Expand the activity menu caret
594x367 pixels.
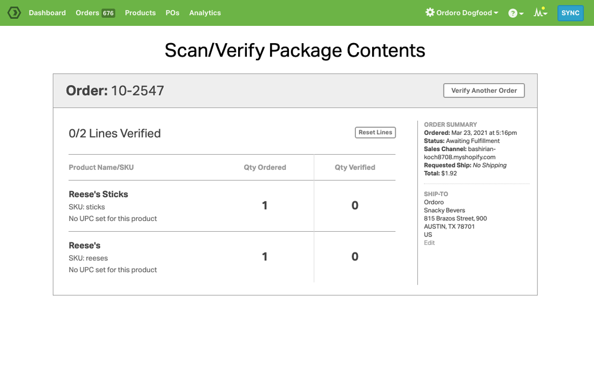click(546, 14)
